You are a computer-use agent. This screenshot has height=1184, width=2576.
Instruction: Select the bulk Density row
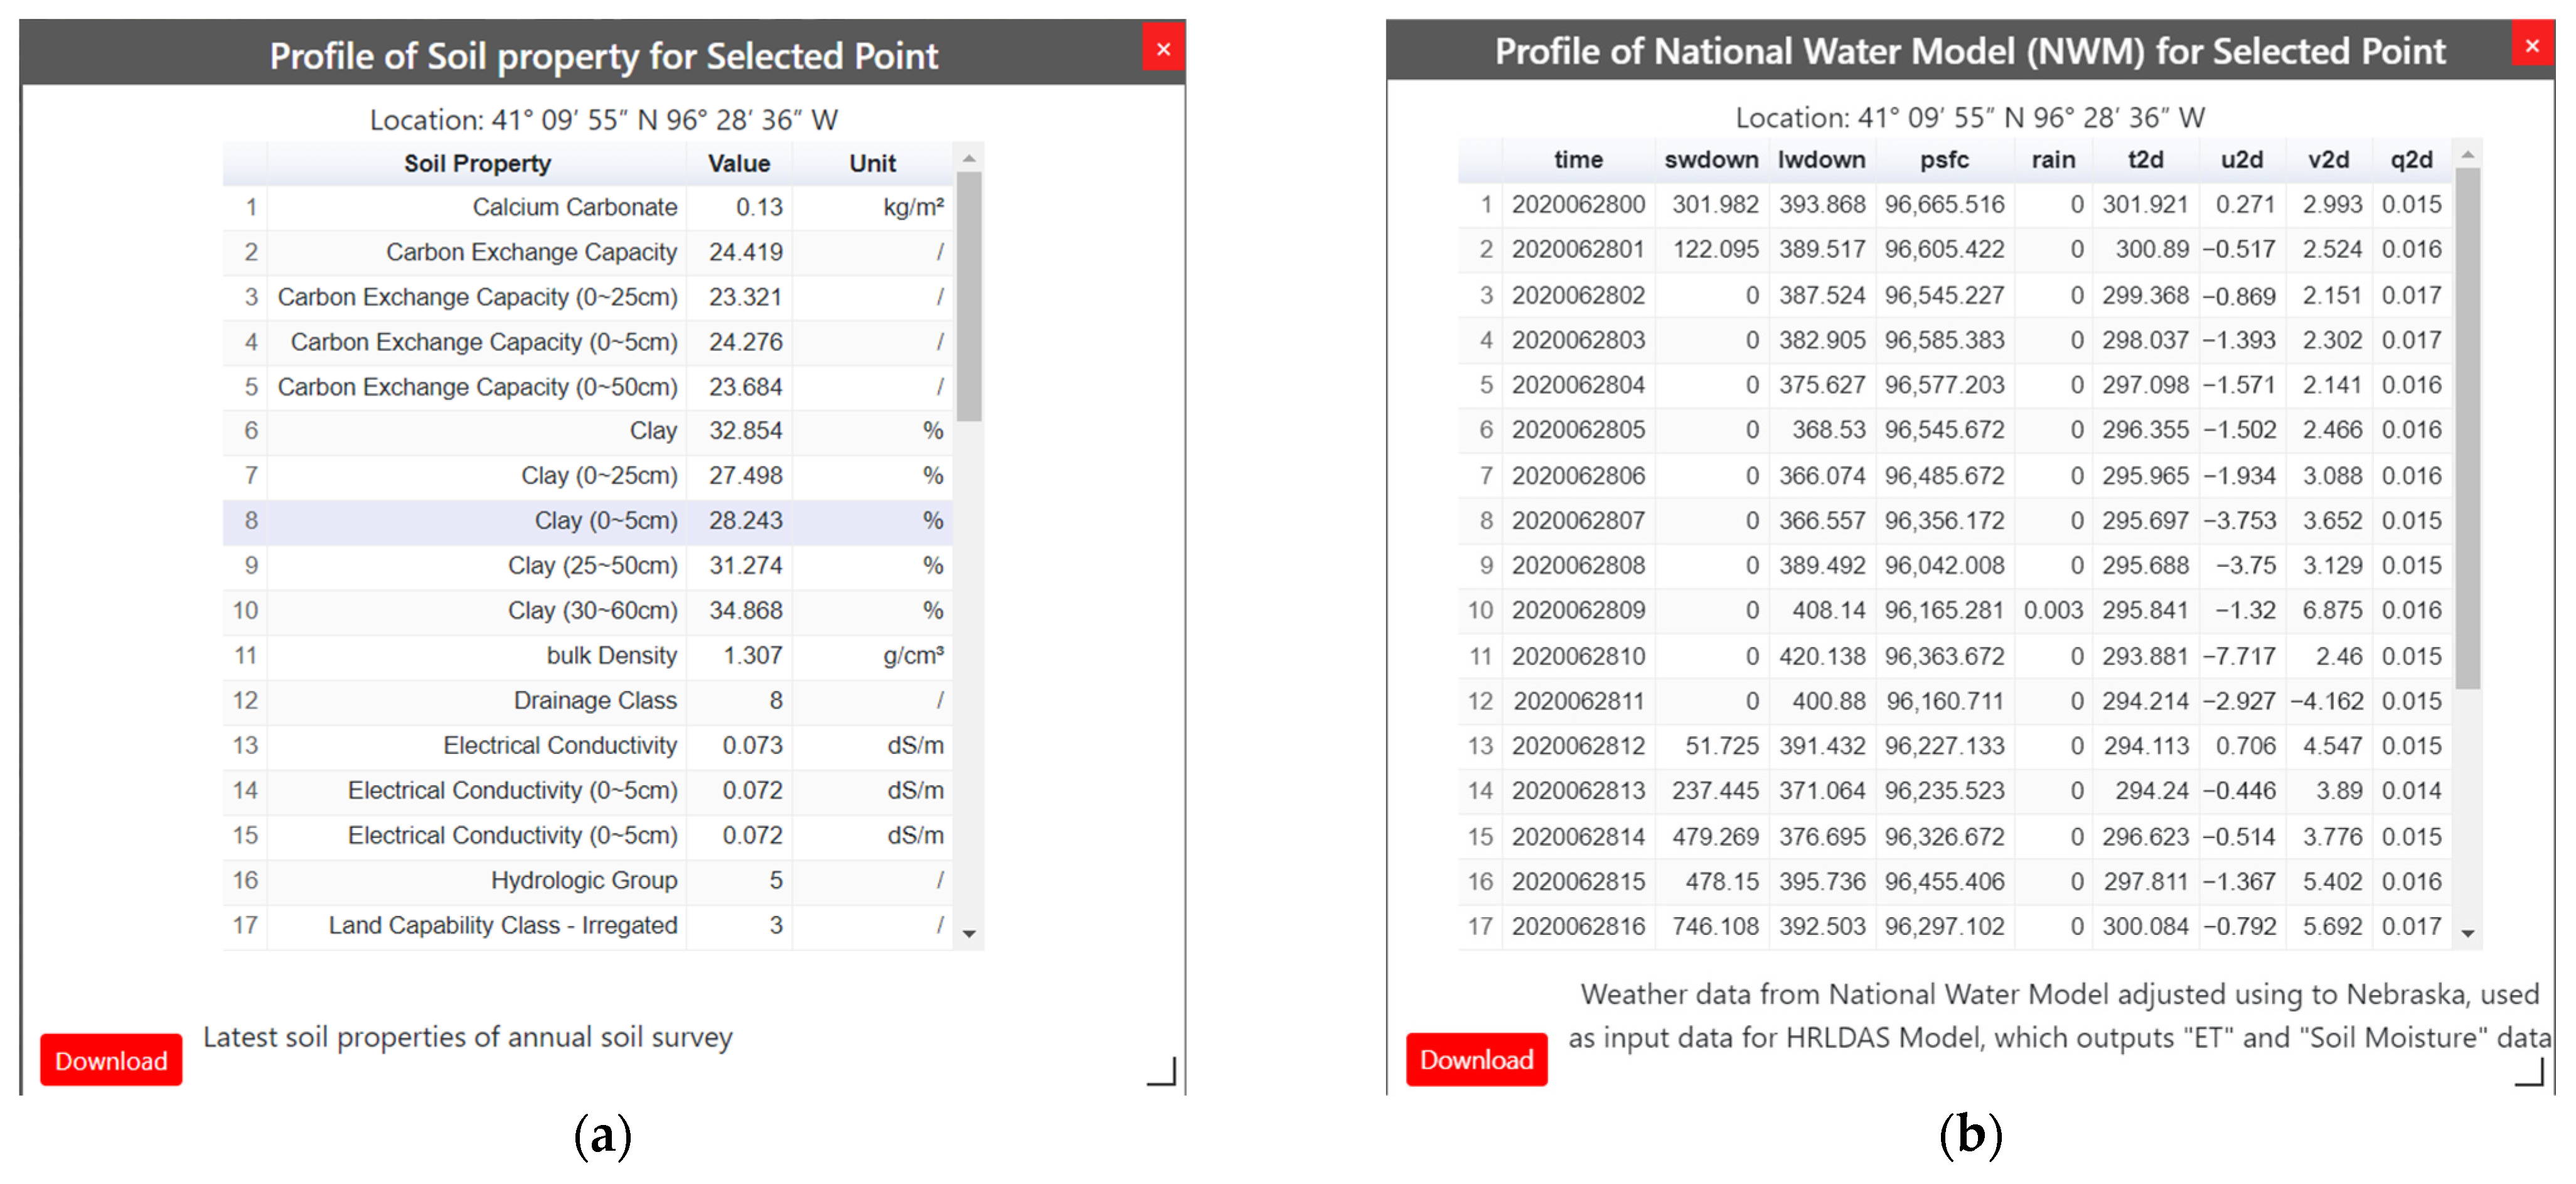pos(611,656)
